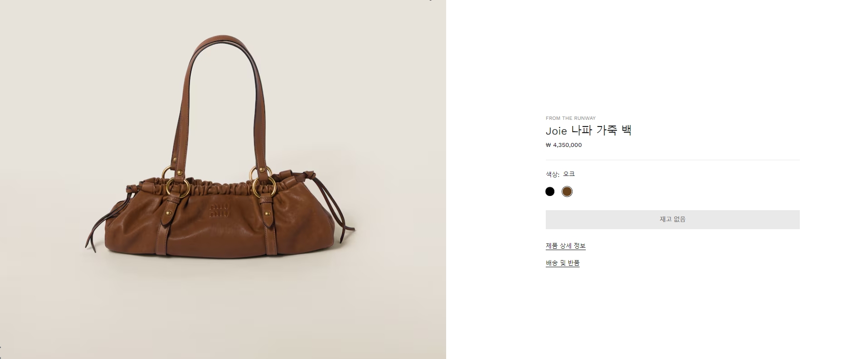Open the 제품 상세 정보 link

[566, 246]
